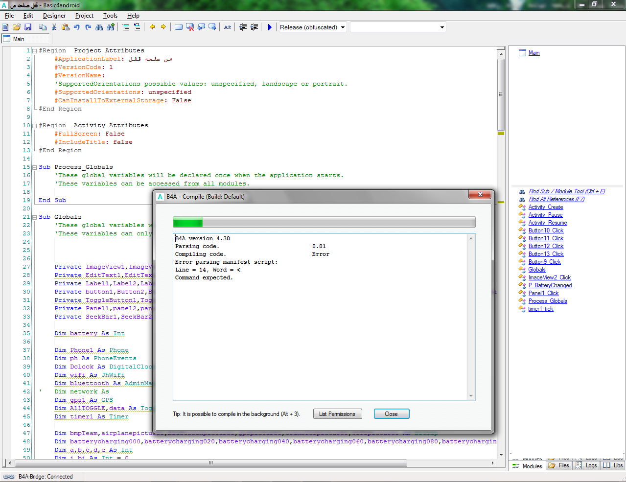The width and height of the screenshot is (626, 482).
Task: Click the Find binoculars icon
Action: (99, 27)
